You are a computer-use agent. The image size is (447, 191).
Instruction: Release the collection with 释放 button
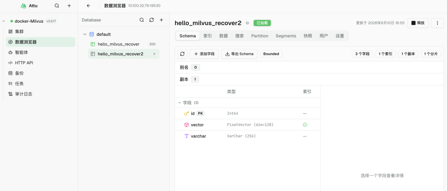point(418,23)
